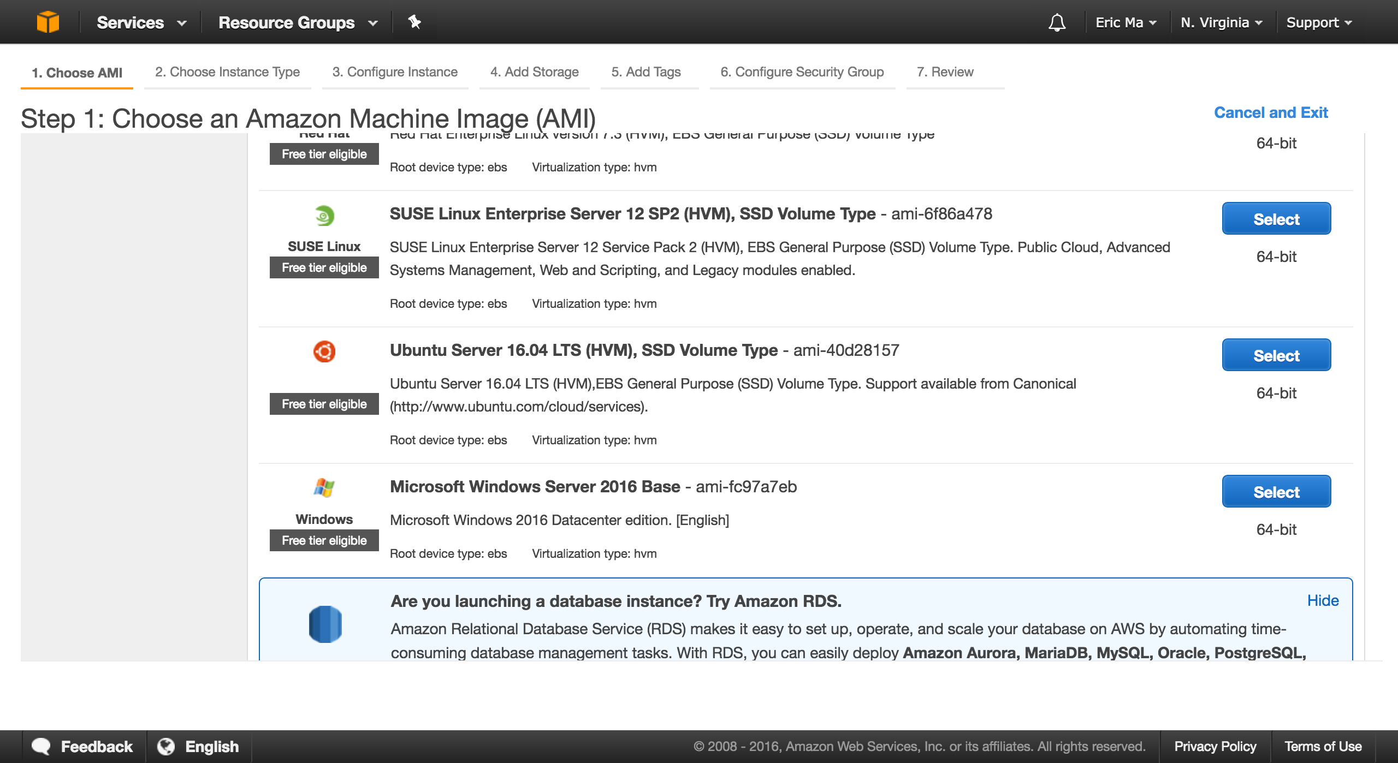Click the AWS cube logo
1398x763 pixels.
[x=48, y=22]
